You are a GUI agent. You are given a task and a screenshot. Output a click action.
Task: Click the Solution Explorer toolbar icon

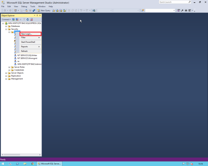click(179, 10)
